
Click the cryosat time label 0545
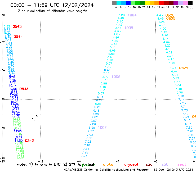point(17,26)
